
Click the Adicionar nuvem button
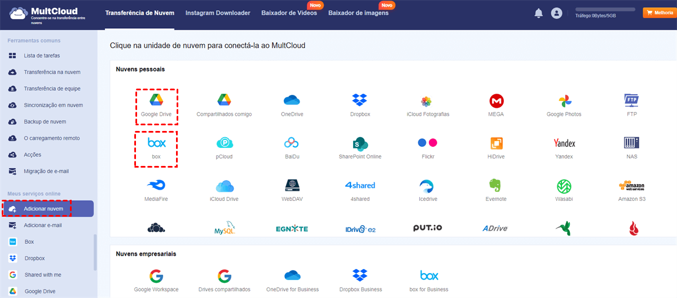point(47,209)
